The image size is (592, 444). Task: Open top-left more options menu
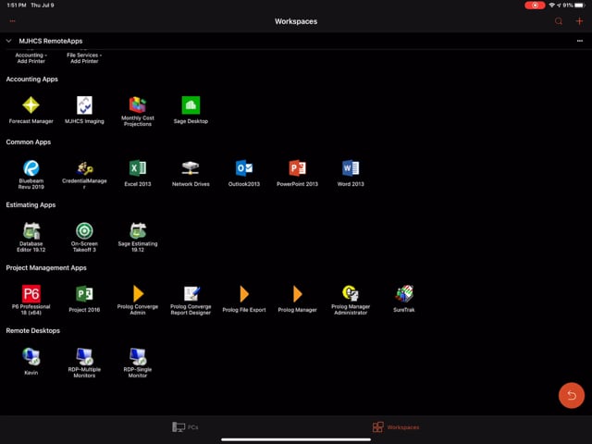[x=12, y=21]
